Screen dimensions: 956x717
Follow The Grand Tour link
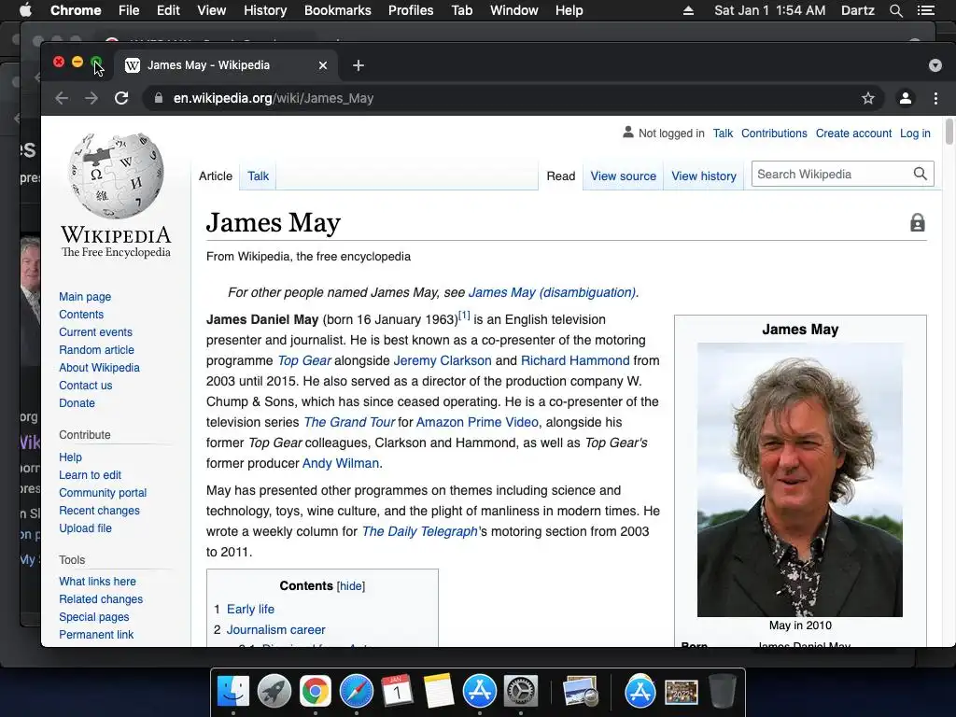[x=349, y=423]
